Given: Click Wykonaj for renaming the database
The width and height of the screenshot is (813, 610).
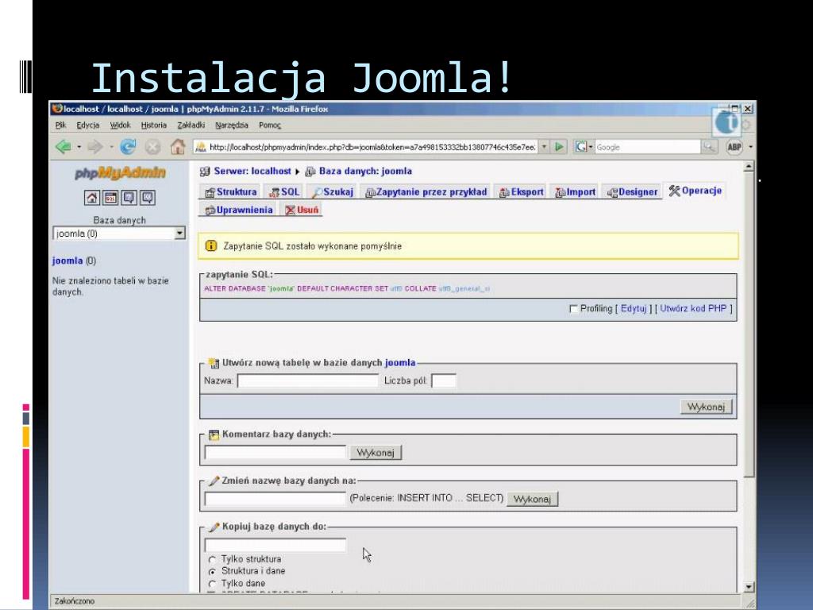Looking at the screenshot, I should click(x=533, y=499).
